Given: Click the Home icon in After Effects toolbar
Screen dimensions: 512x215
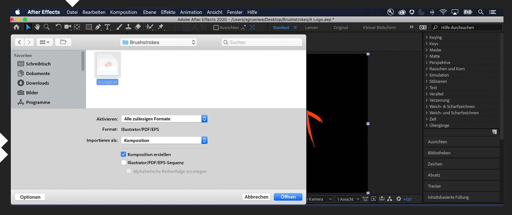Looking at the screenshot, I should point(16,27).
